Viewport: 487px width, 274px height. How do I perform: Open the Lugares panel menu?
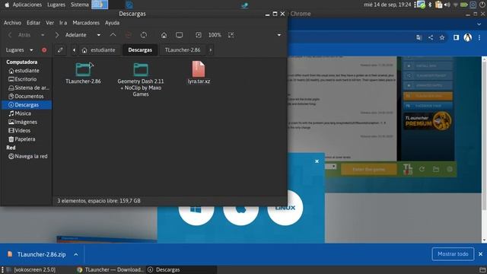56,5
